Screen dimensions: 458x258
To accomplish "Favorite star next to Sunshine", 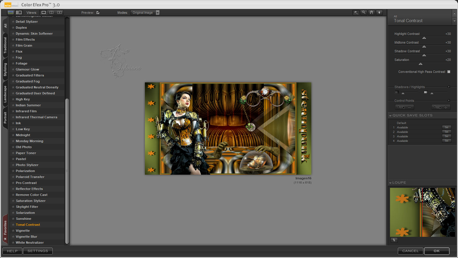I will pos(13,219).
